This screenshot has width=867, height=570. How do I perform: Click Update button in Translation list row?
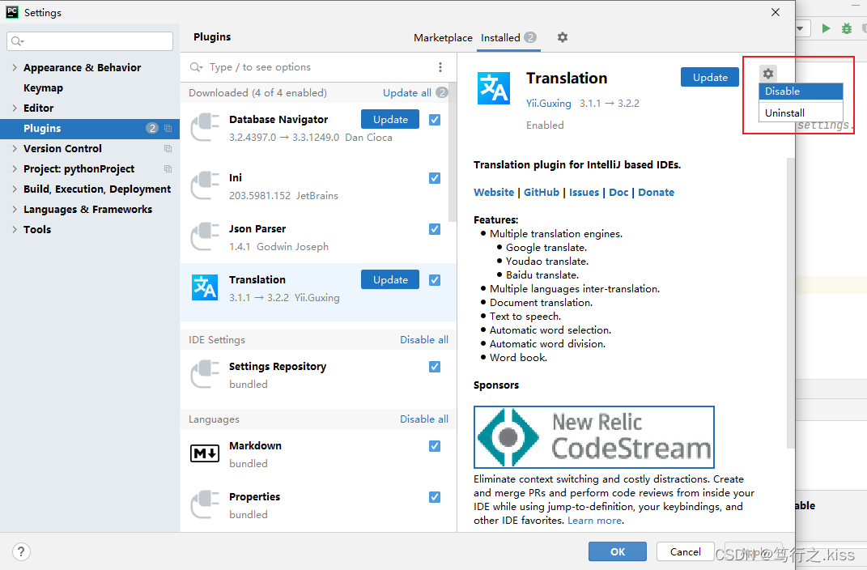[390, 280]
